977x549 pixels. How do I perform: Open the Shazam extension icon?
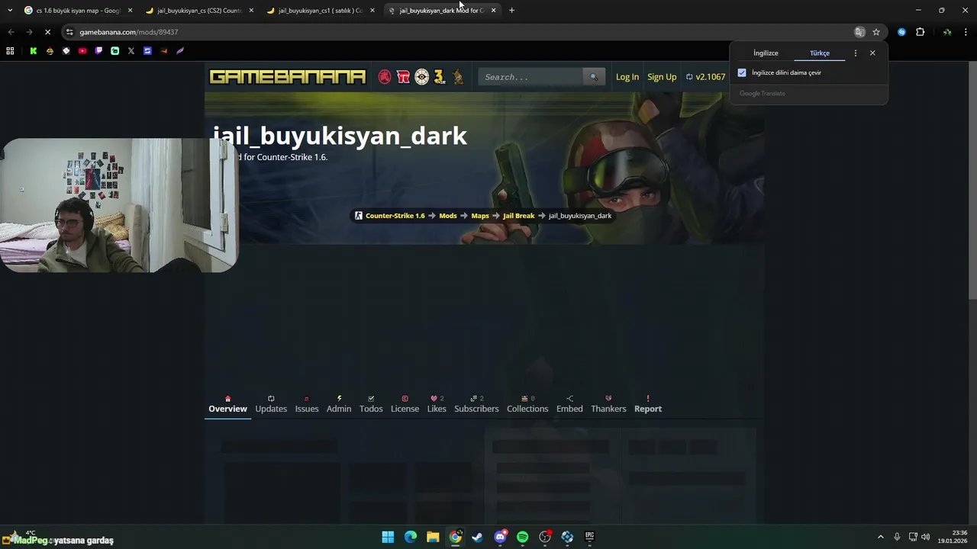pos(901,32)
